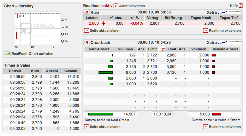Viewport: 246px width, 136px height.
Task: Click the total buy volume 14.507
Action: 130,114
